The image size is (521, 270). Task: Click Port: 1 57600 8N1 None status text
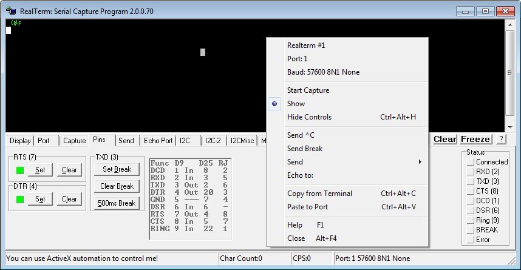[x=372, y=258]
